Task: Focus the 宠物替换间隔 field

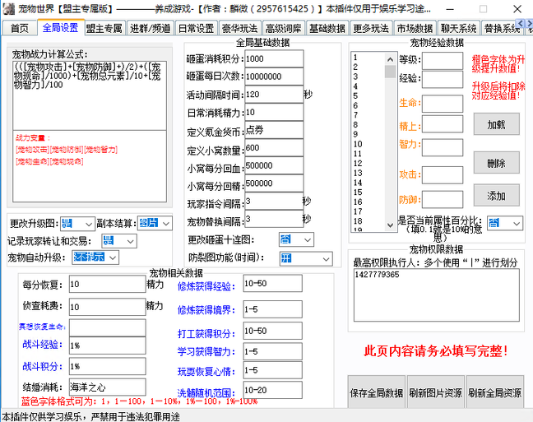Action: tap(274, 219)
